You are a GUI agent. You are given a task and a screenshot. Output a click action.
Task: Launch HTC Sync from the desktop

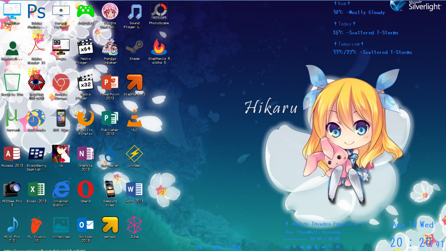61,121
